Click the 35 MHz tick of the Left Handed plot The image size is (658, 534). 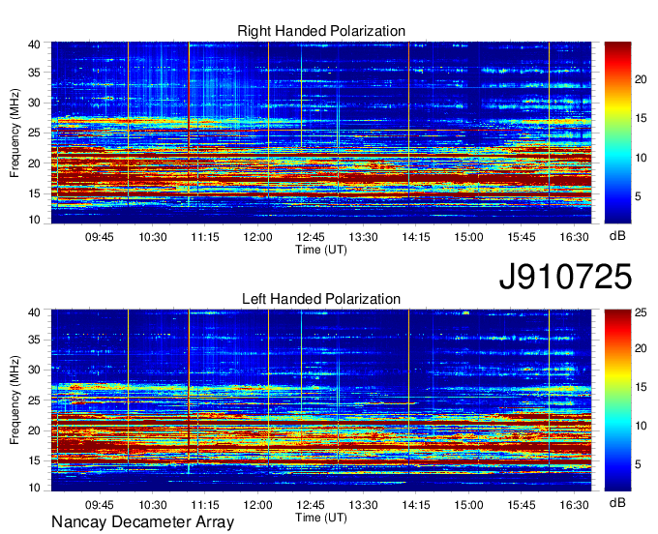click(34, 340)
